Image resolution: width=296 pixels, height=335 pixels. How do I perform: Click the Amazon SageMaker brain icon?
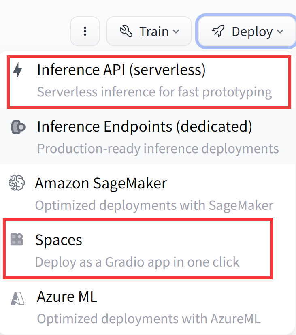pyautogui.click(x=17, y=184)
